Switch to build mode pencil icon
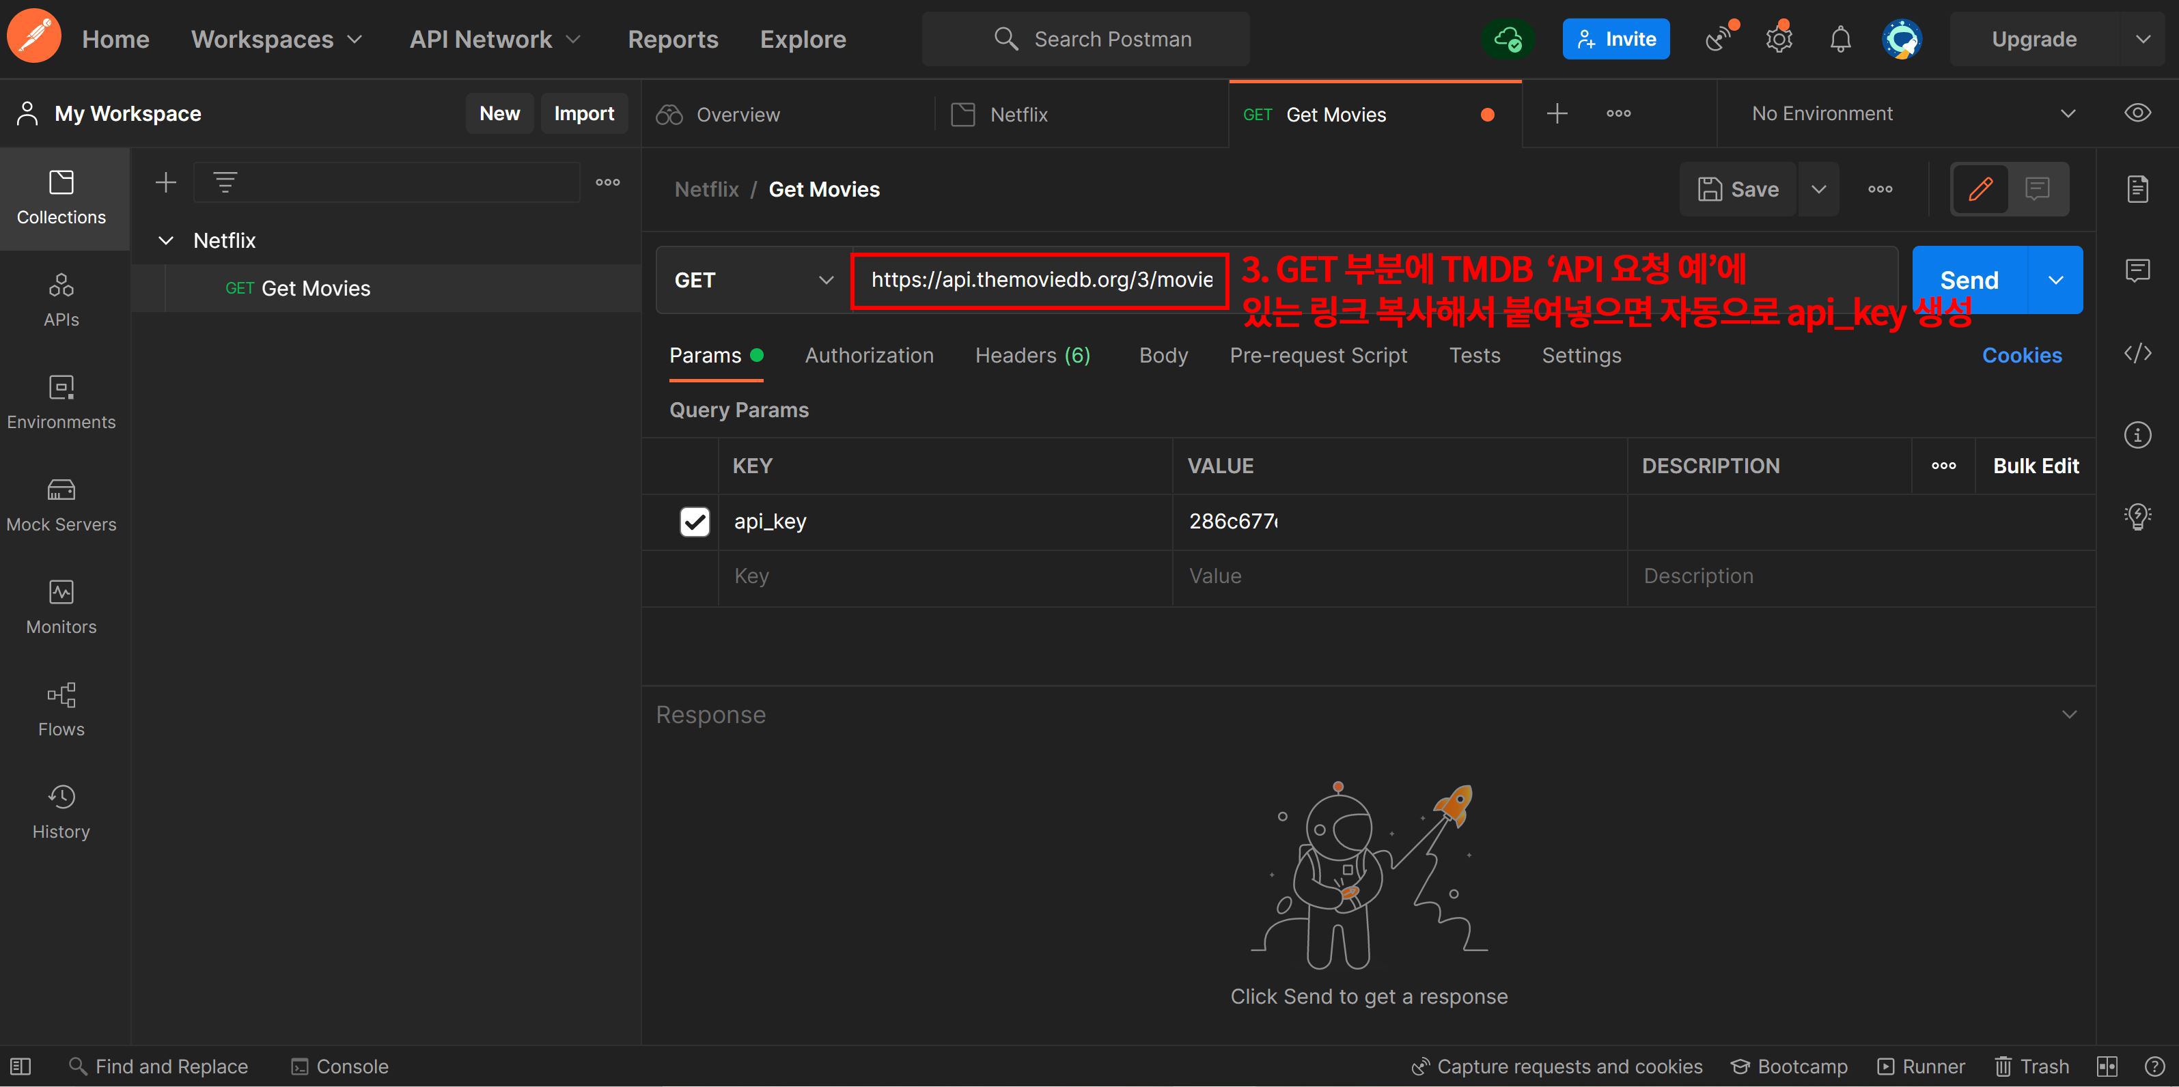This screenshot has height=1087, width=2179. point(1980,188)
